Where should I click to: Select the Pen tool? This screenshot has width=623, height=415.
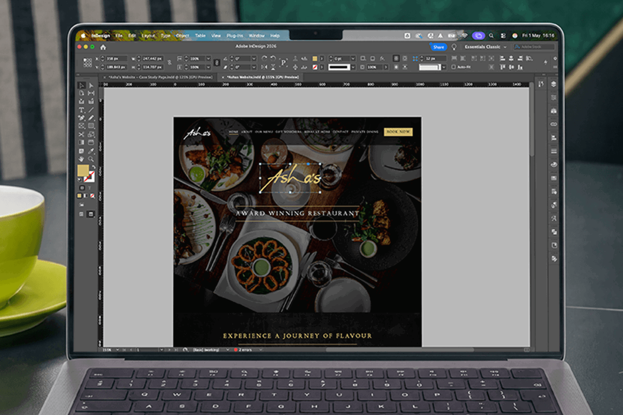[x=82, y=118]
